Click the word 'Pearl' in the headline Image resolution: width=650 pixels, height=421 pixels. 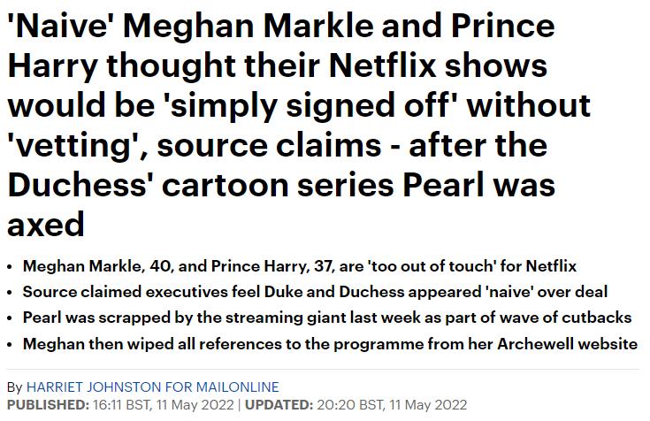[x=443, y=185]
